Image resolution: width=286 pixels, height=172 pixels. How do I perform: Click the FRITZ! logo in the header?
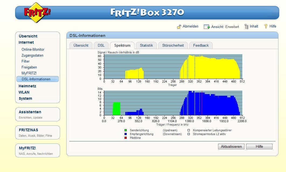click(37, 12)
